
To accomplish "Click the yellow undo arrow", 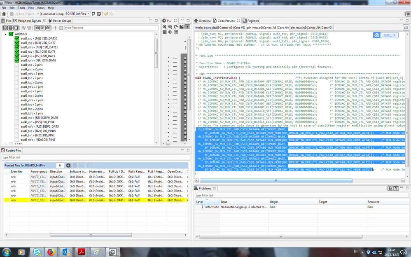I will coord(106,14).
